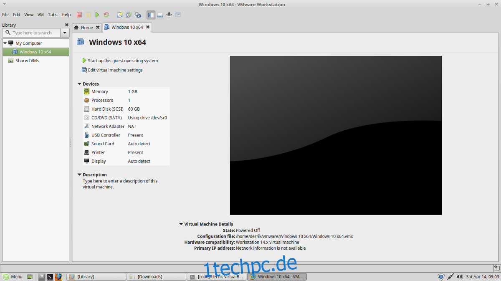The height and width of the screenshot is (281, 501).
Task: Open the Help menu
Action: [66, 15]
